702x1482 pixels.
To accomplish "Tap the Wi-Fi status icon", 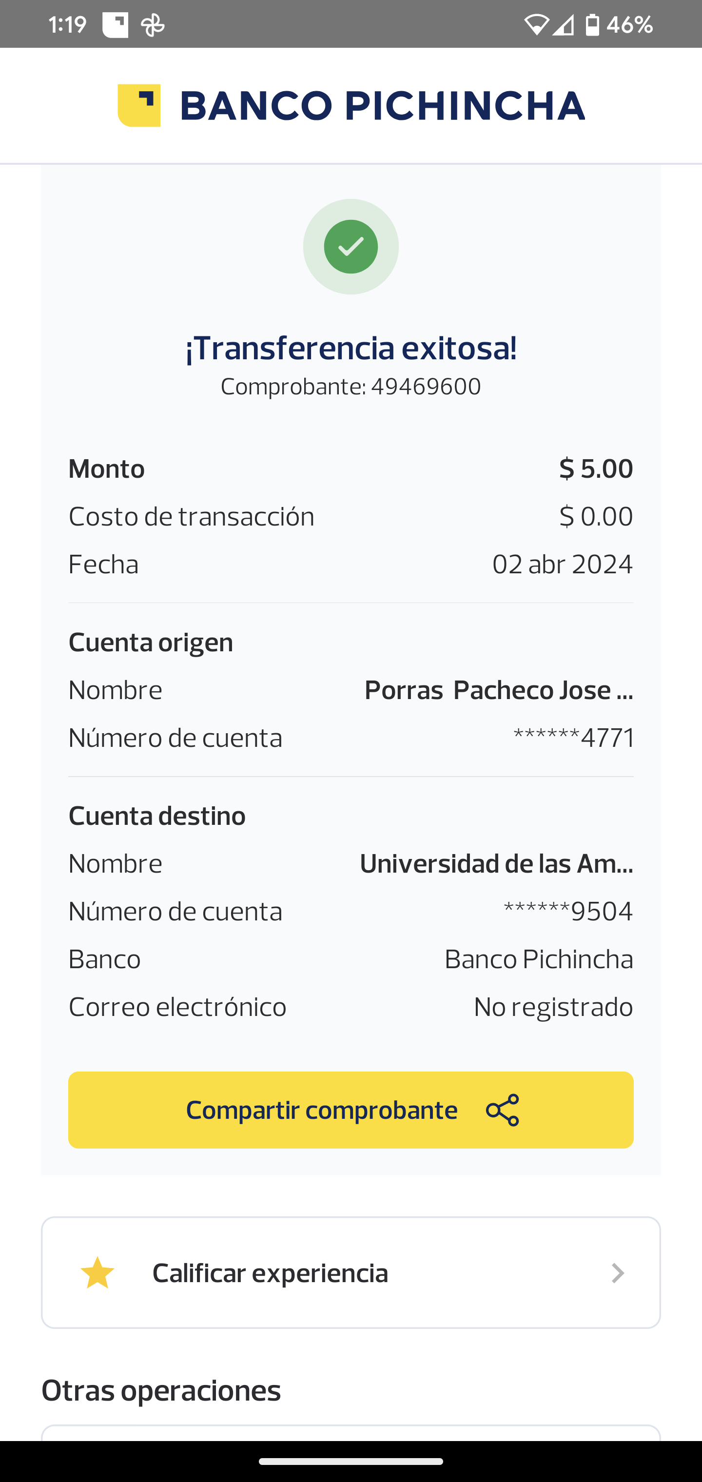I will pos(536,25).
